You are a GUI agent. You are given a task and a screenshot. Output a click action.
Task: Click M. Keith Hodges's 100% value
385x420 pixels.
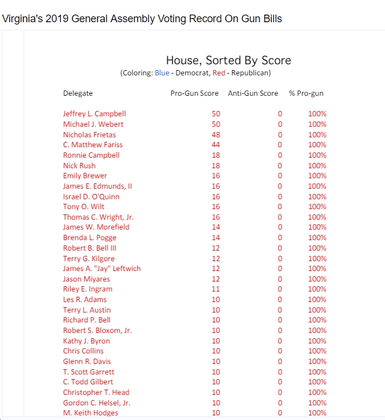317,413
